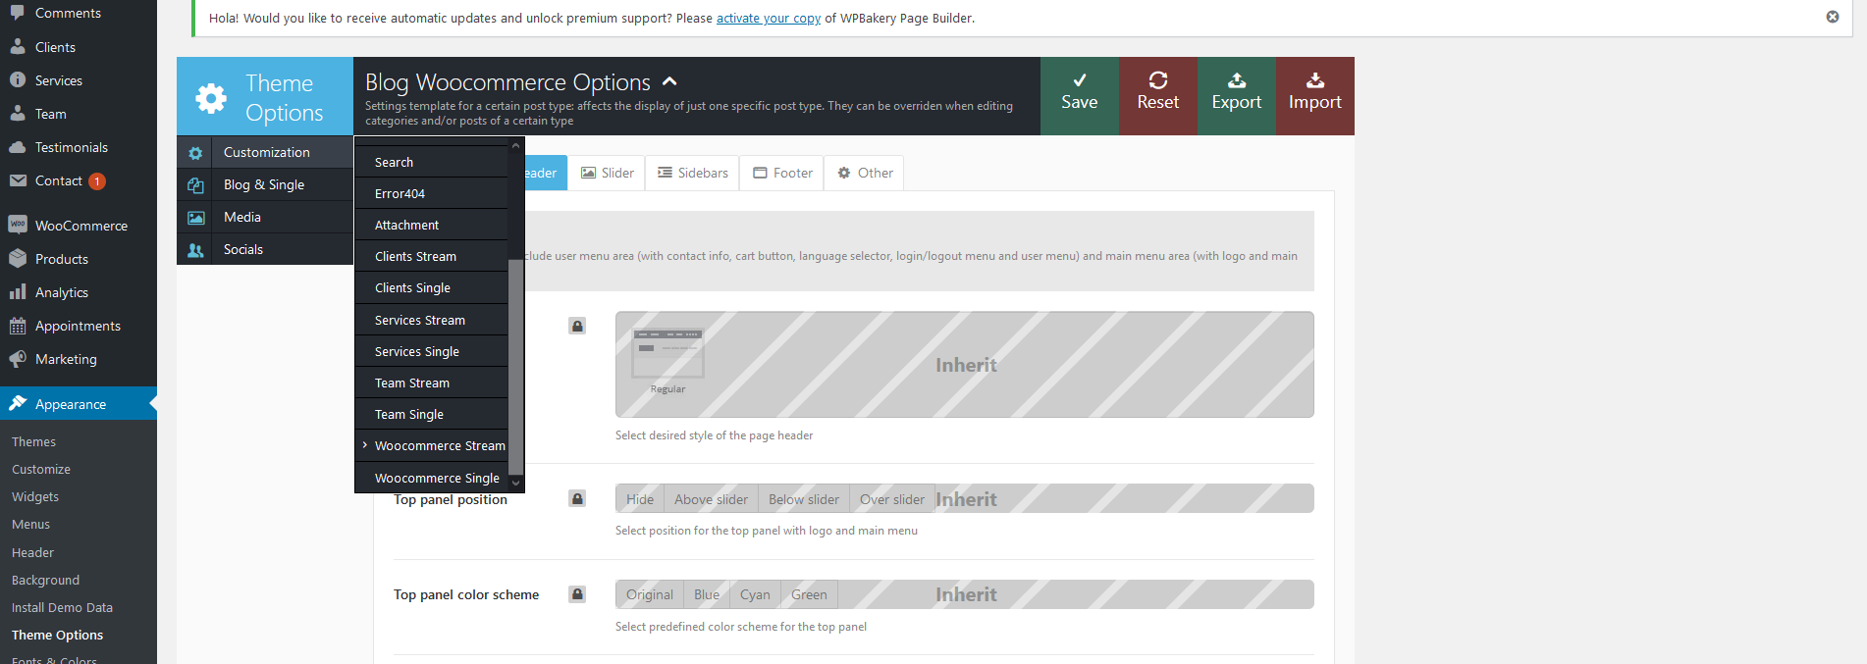Save the theme options
The width and height of the screenshot is (1867, 664).
click(x=1080, y=96)
